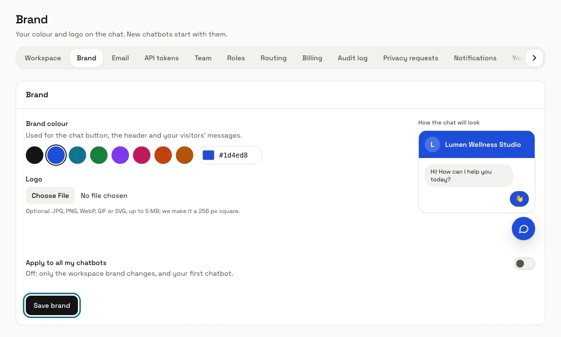
Task: Click Choose File to upload a logo
Action: coord(50,195)
